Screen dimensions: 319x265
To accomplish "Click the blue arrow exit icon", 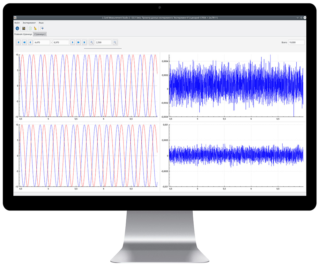I will 42,28.
